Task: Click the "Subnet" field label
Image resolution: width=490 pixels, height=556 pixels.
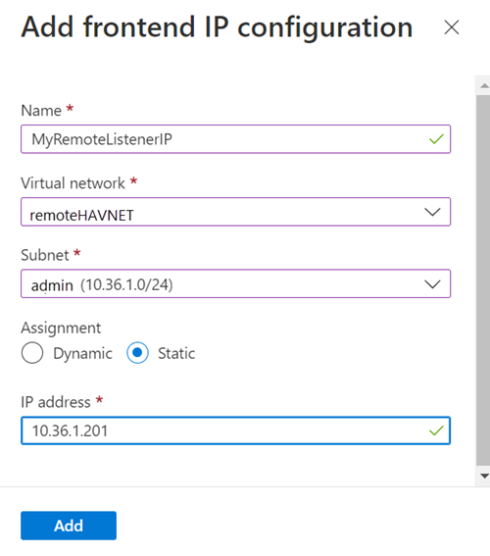Action: (x=45, y=255)
